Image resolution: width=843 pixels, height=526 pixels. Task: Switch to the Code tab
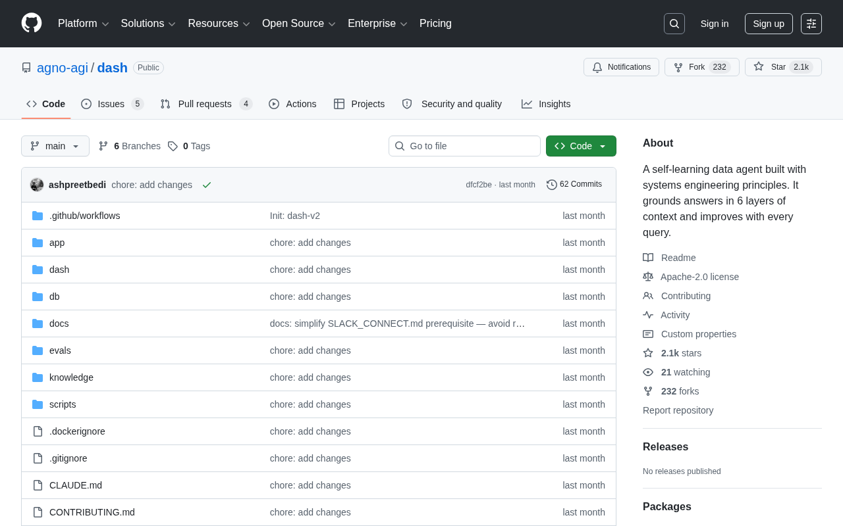[x=46, y=104]
